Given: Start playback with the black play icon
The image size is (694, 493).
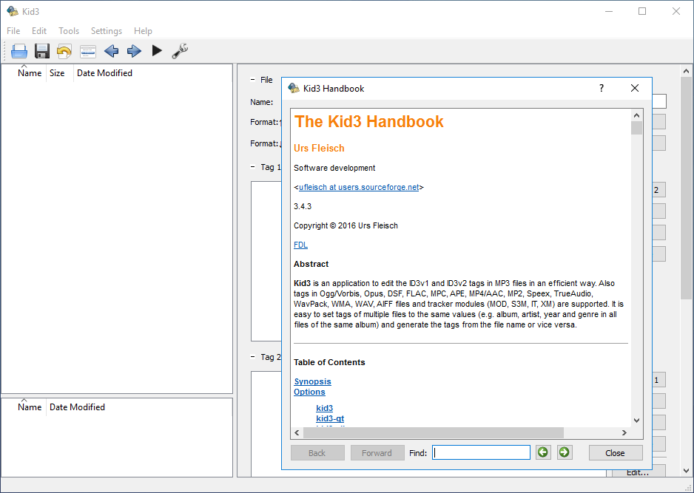Looking at the screenshot, I should 157,50.
